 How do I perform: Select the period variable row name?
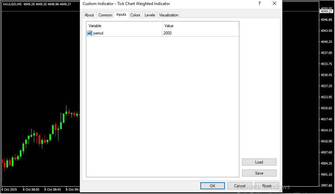98,33
